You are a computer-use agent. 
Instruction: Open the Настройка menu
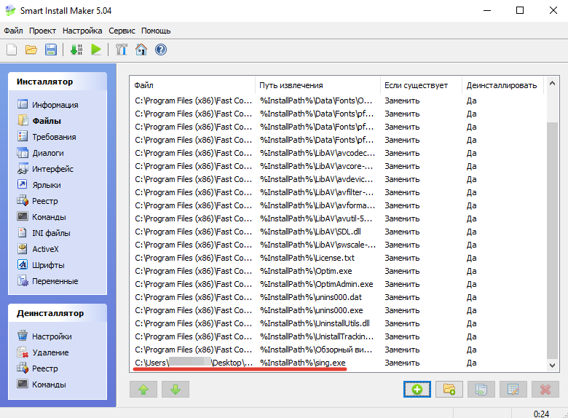(x=82, y=31)
